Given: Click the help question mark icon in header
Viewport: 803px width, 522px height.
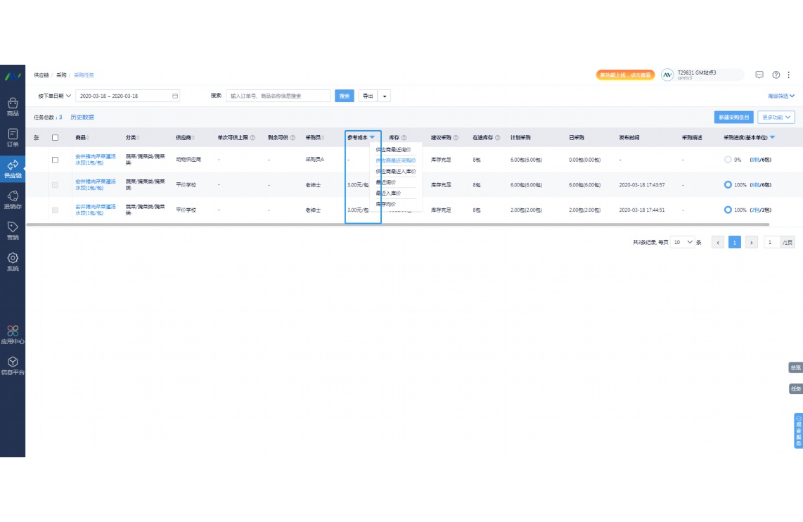Looking at the screenshot, I should 776,75.
